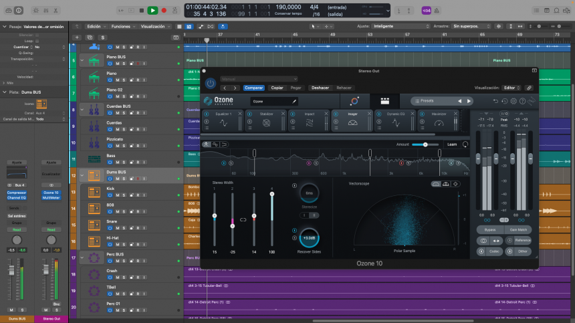The height and width of the screenshot is (323, 575).
Task: Click the plugin link chain icon
Action: coord(529,88)
